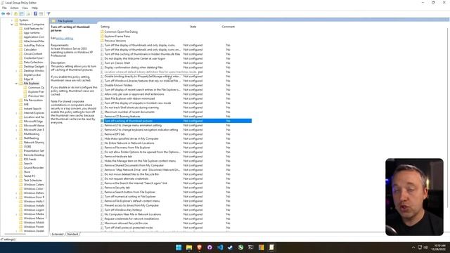Expand the Desktop Window Manager tree node
The height and width of the screenshot is (253, 450).
tap(16, 70)
